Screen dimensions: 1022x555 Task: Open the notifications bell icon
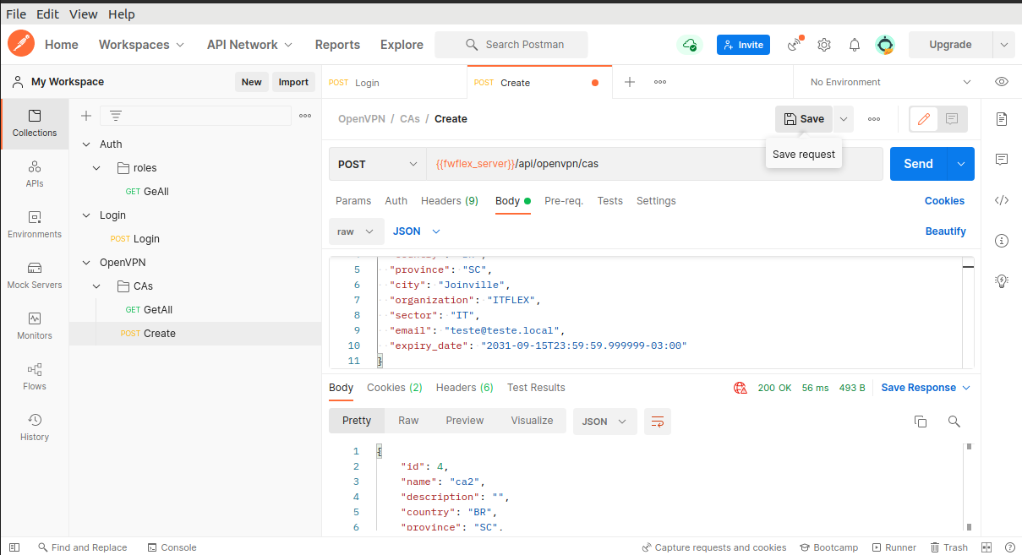855,45
